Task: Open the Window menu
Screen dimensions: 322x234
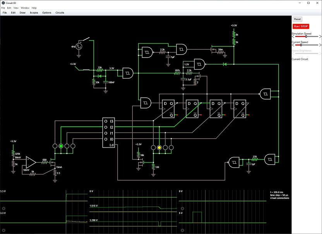Action: [x=25, y=8]
